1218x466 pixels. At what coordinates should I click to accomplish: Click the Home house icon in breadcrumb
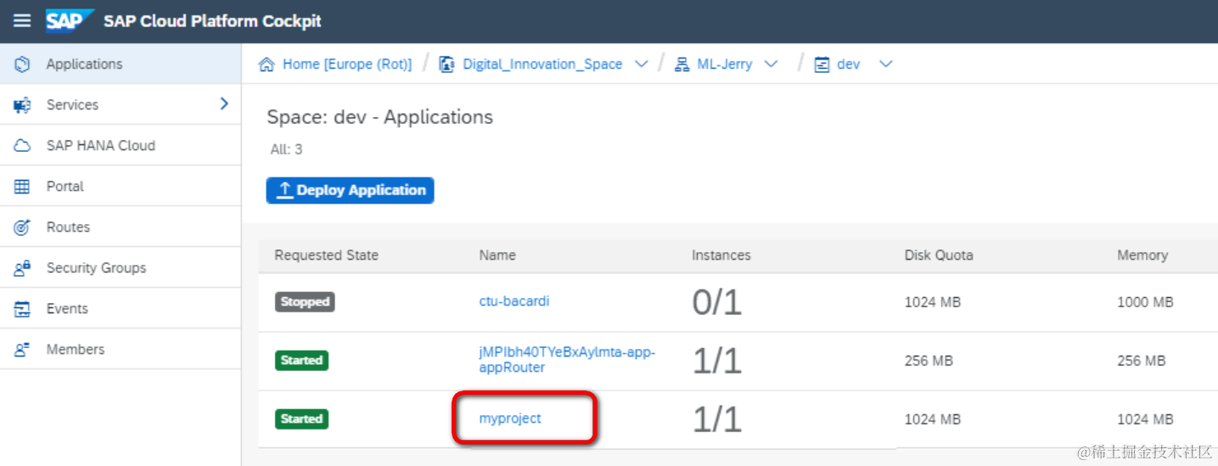click(267, 65)
